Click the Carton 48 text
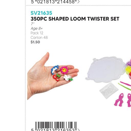Screen dimensions: 131x131 click(x=39, y=38)
